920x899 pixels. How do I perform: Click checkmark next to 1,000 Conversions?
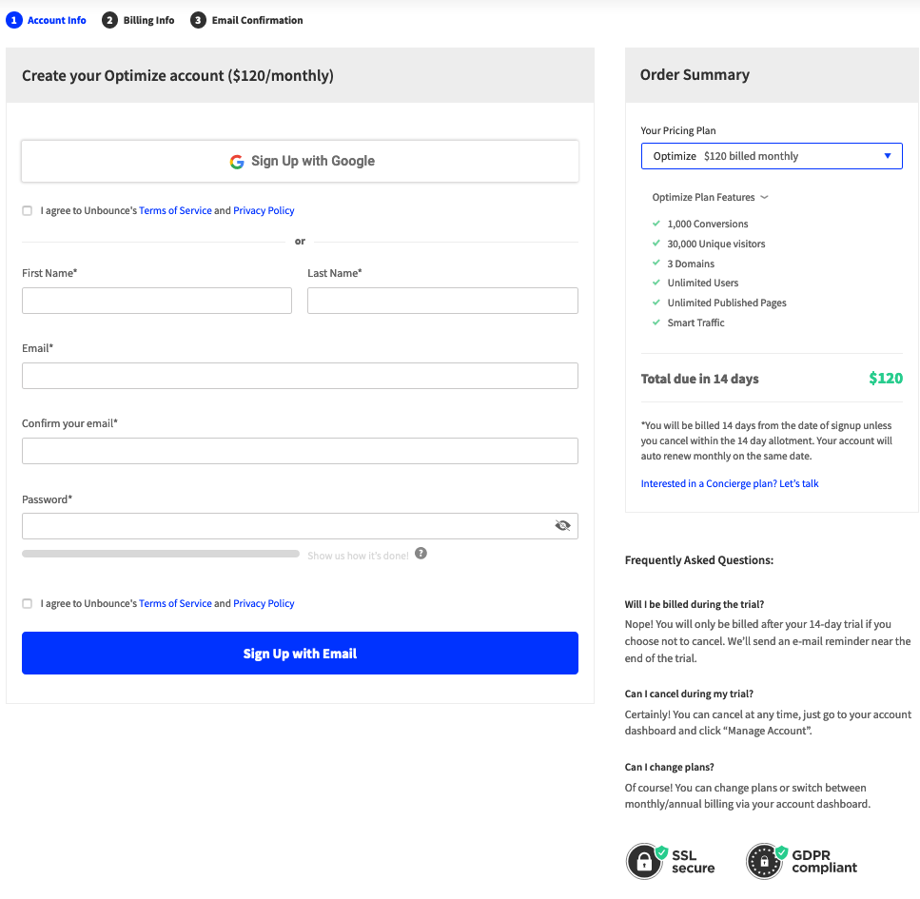(x=656, y=223)
